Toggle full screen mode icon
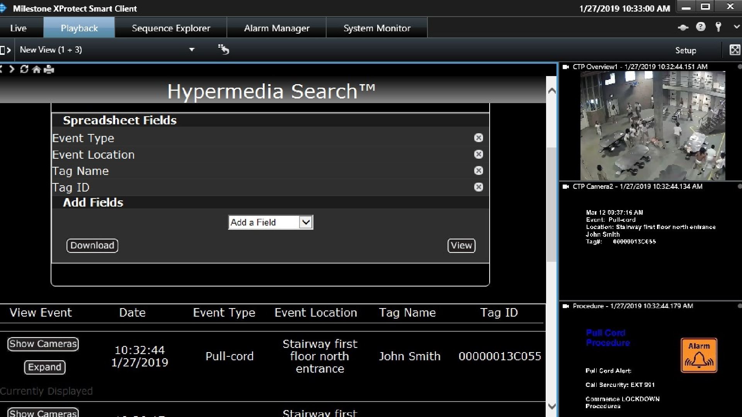The width and height of the screenshot is (742, 417). point(734,50)
